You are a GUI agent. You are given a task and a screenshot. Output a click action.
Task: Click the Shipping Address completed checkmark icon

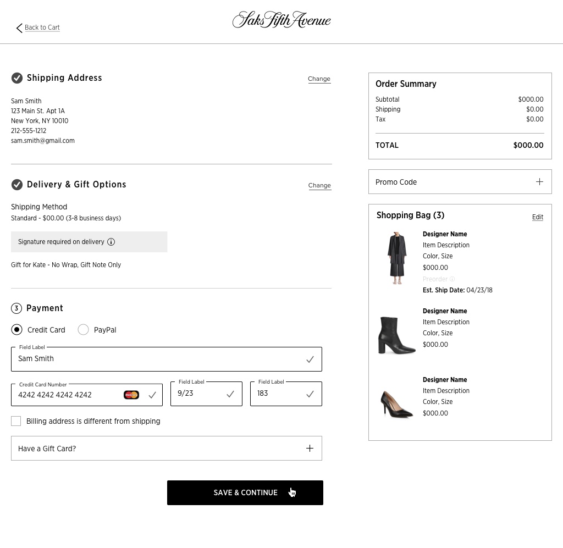click(17, 78)
